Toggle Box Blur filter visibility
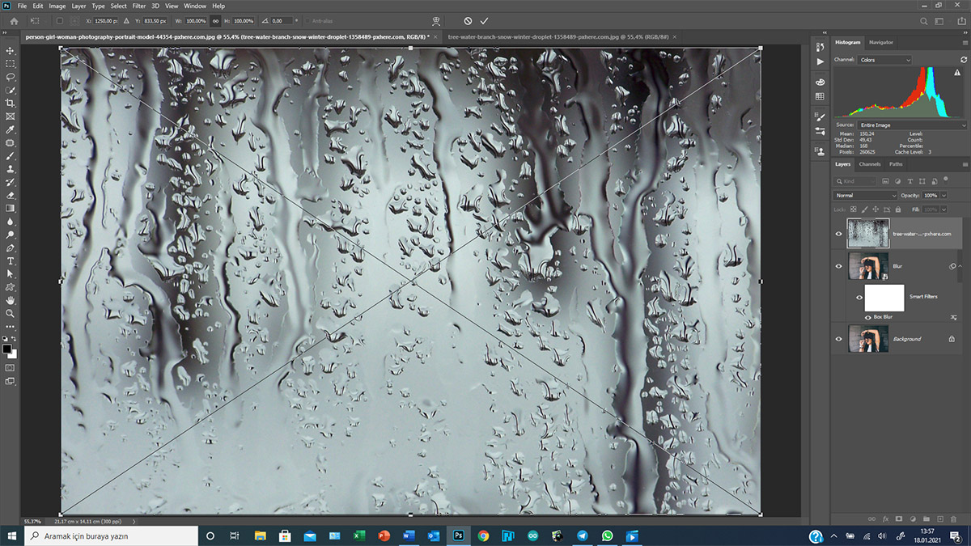The height and width of the screenshot is (546, 971). (868, 317)
